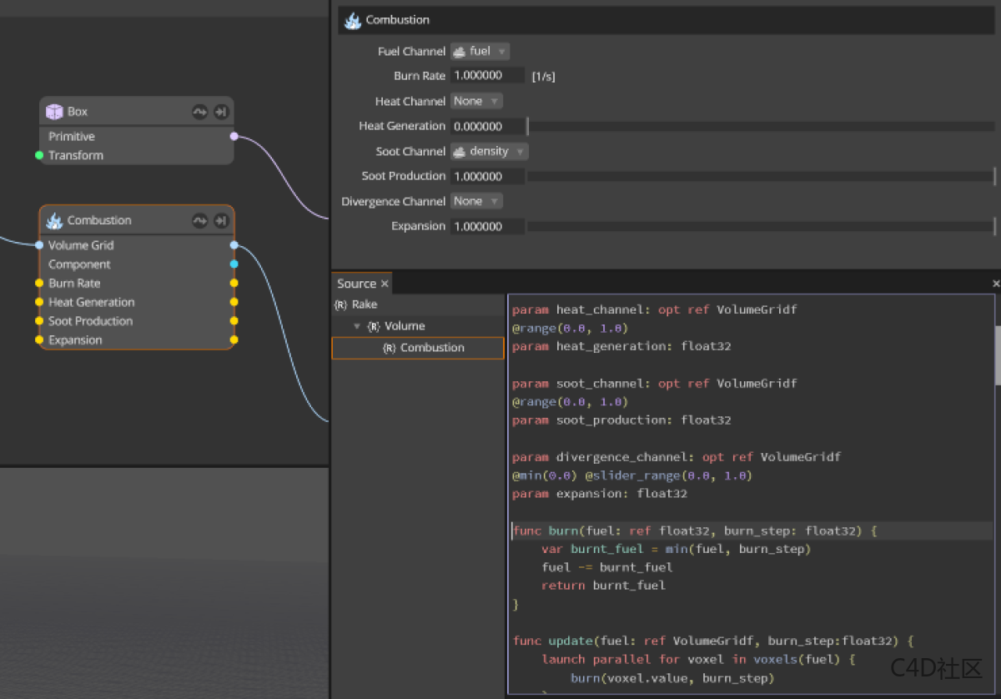Click the green Transform input port
1001x699 pixels.
tap(39, 155)
